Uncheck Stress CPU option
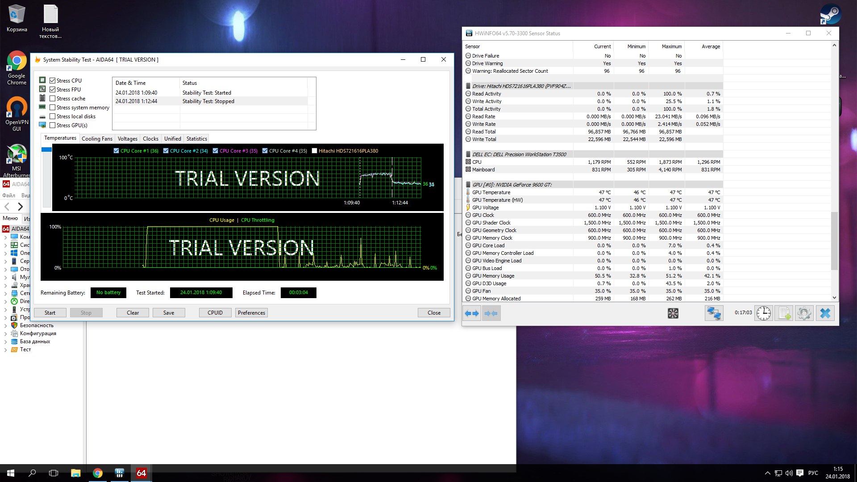The width and height of the screenshot is (857, 482). [53, 81]
